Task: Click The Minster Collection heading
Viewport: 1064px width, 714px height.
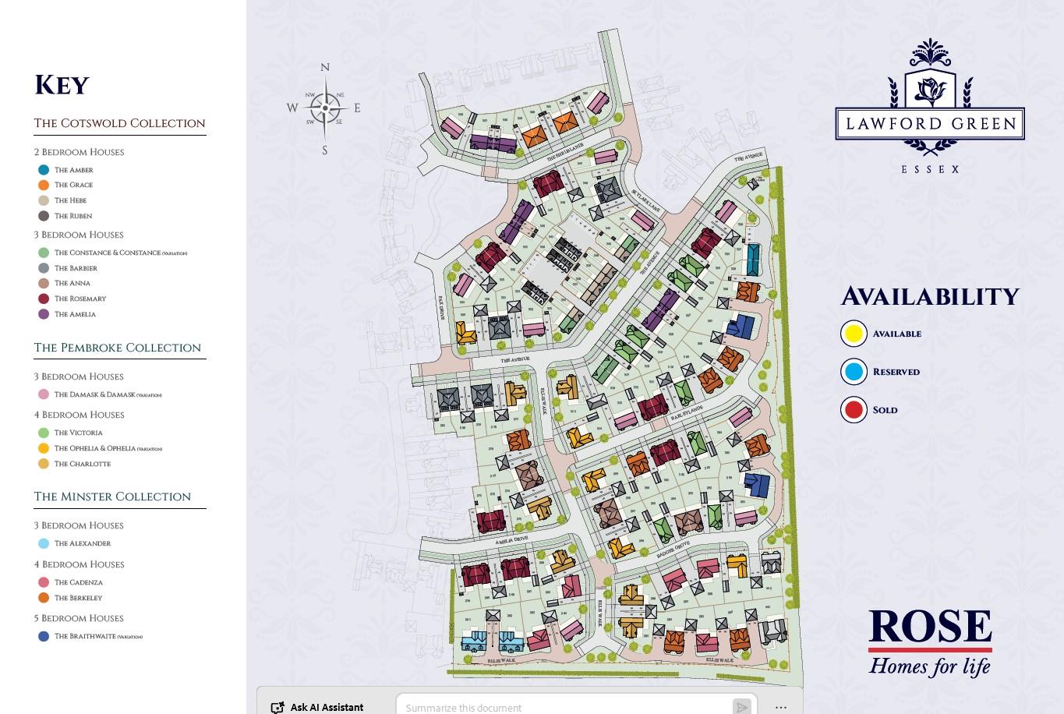Action: click(112, 497)
